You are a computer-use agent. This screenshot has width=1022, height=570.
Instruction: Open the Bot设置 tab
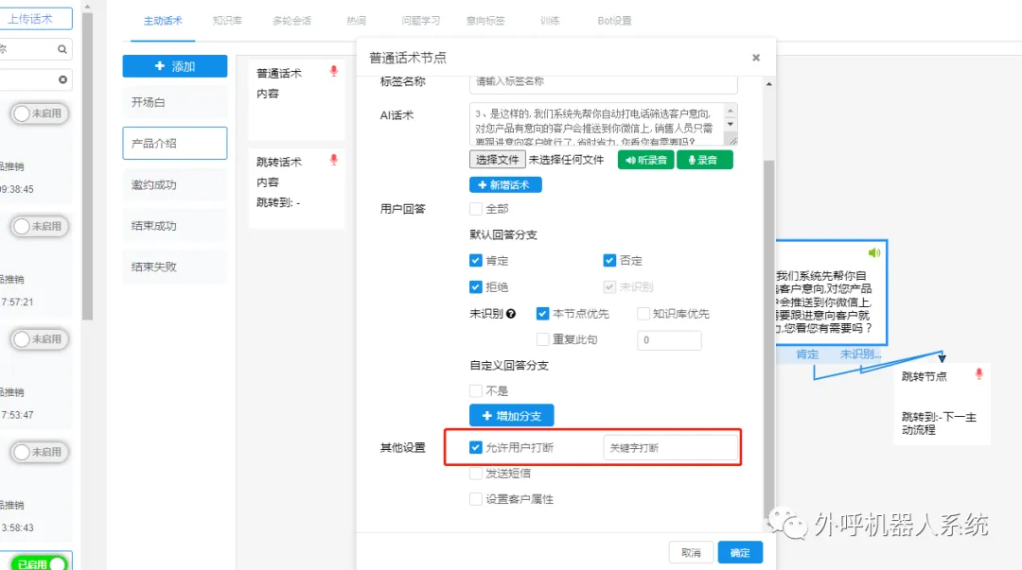[x=615, y=21]
